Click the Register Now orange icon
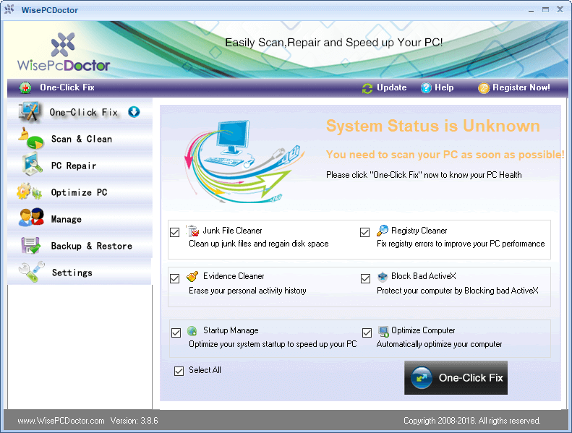The image size is (572, 433). tap(484, 88)
